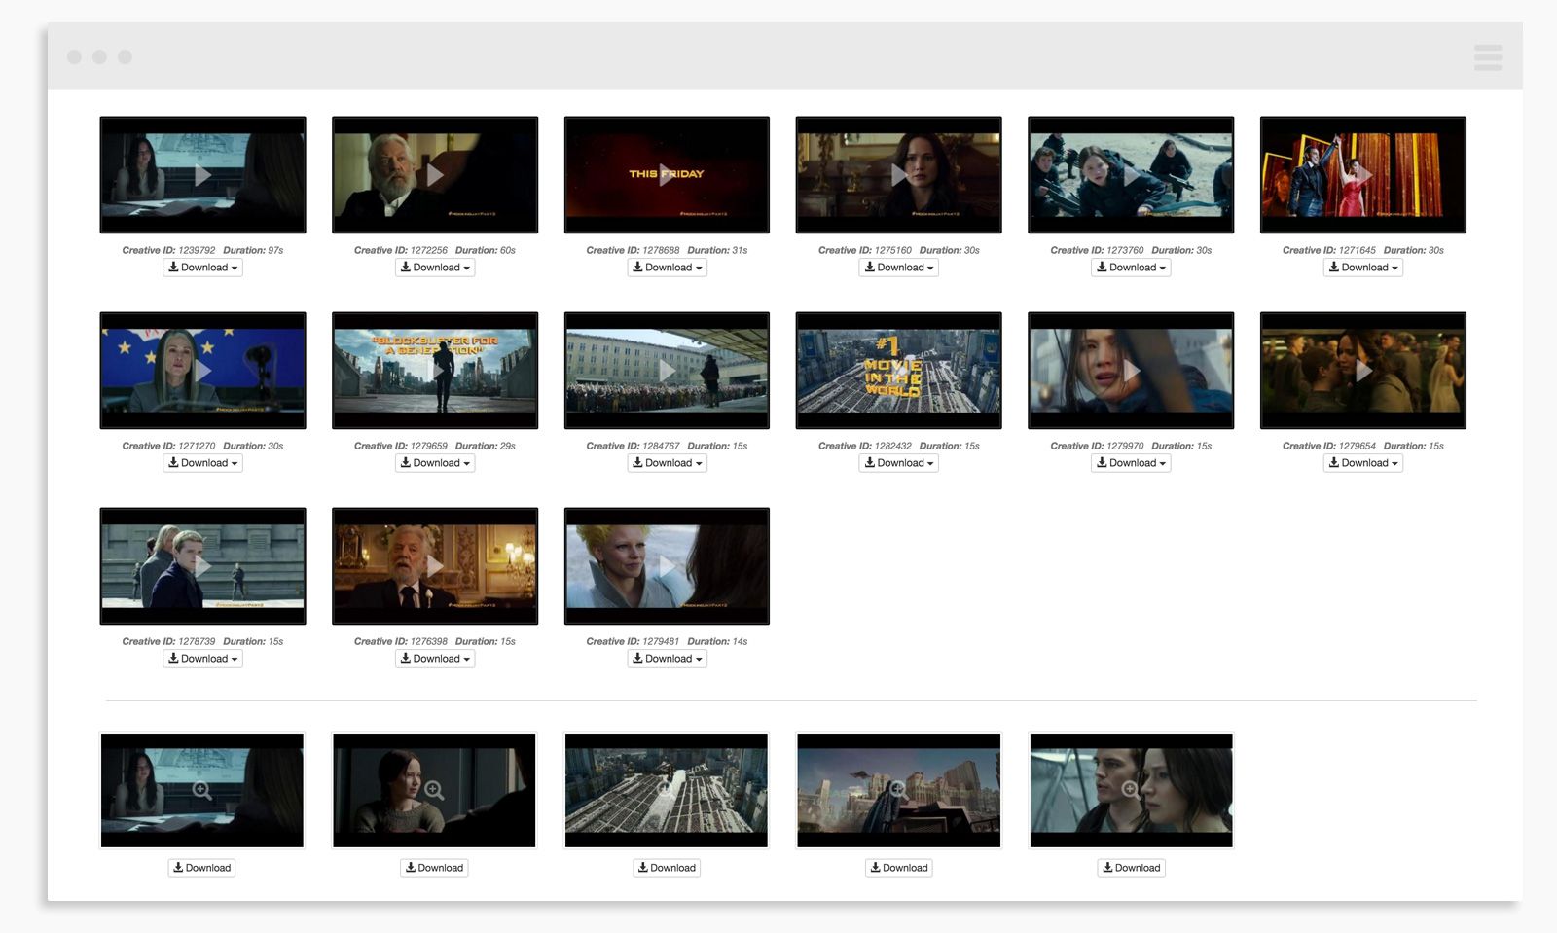Zoom the second still of seated woman
1557x933 pixels.
(434, 790)
